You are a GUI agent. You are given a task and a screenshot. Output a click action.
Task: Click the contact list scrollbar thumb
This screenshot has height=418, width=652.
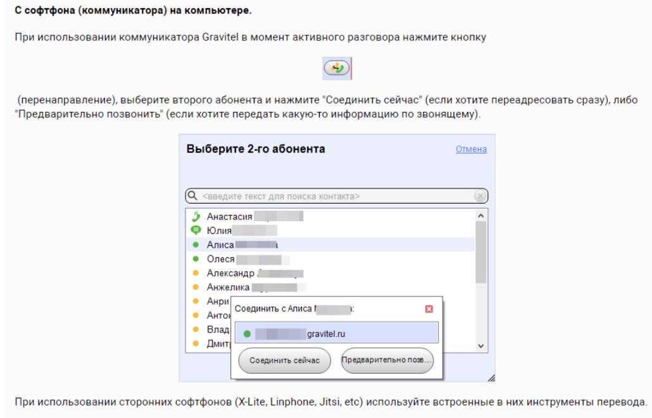[x=480, y=253]
